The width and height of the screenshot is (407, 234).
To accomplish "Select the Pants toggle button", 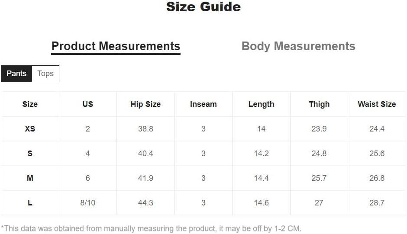I will [x=16, y=74].
